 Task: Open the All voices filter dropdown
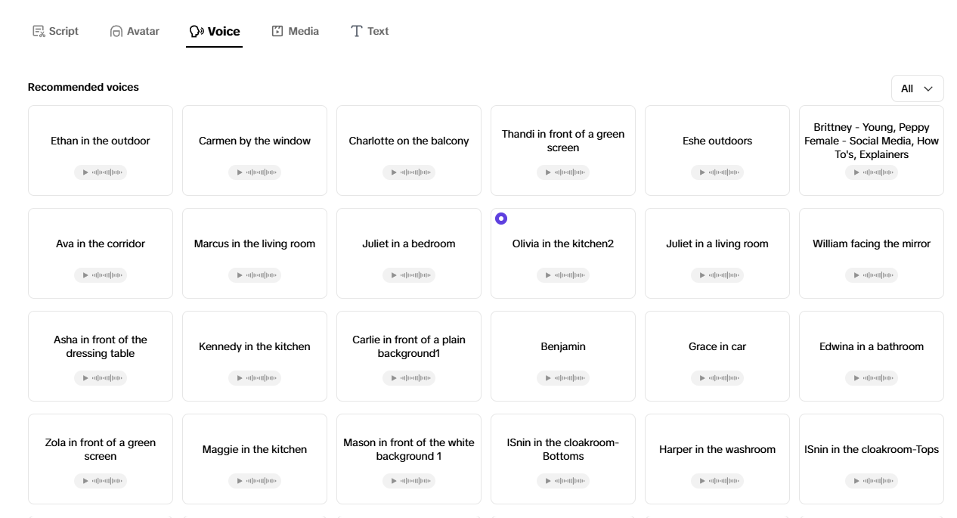(918, 88)
